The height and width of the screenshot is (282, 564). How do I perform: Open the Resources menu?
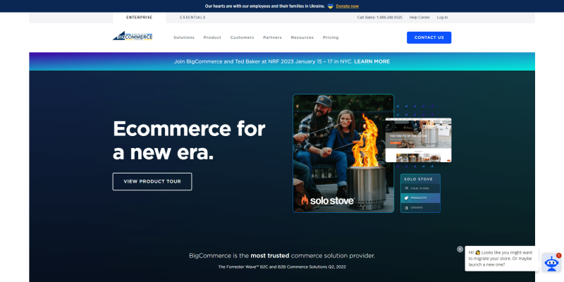point(302,37)
